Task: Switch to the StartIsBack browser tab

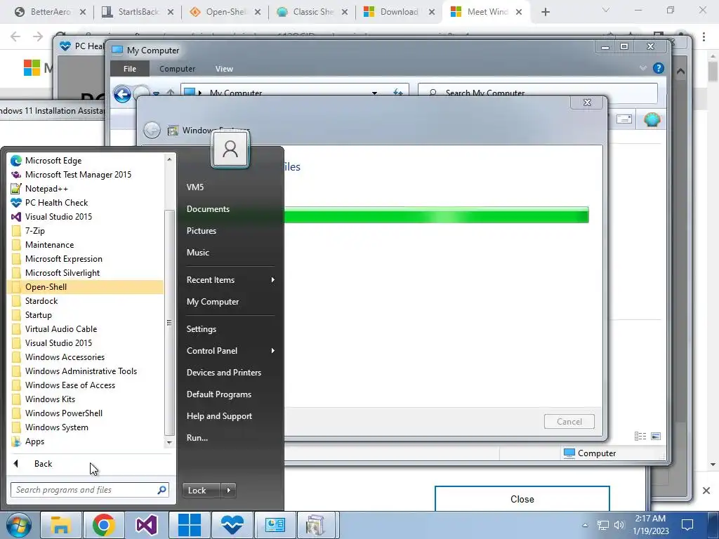Action: click(x=138, y=12)
